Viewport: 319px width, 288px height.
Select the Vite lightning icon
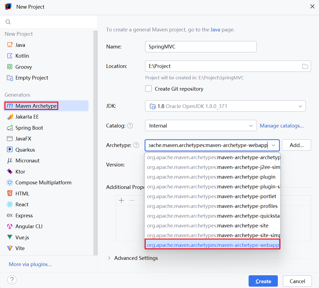point(10,248)
